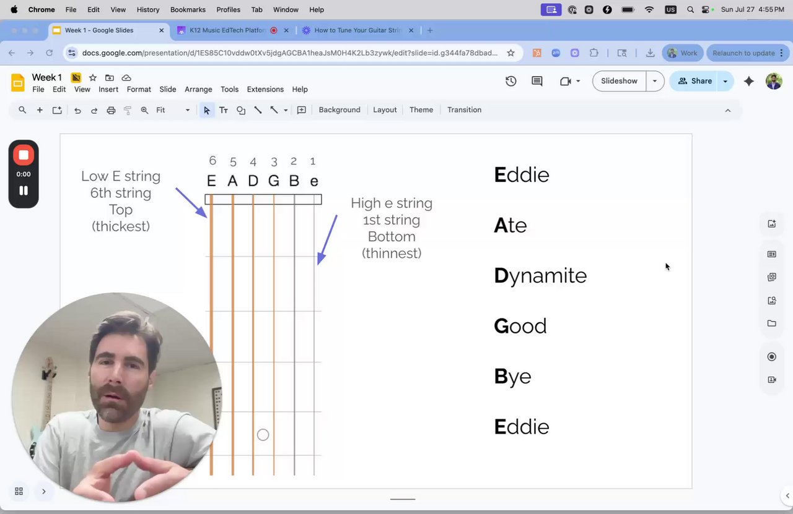Star the Week 1 presentation

pos(93,77)
